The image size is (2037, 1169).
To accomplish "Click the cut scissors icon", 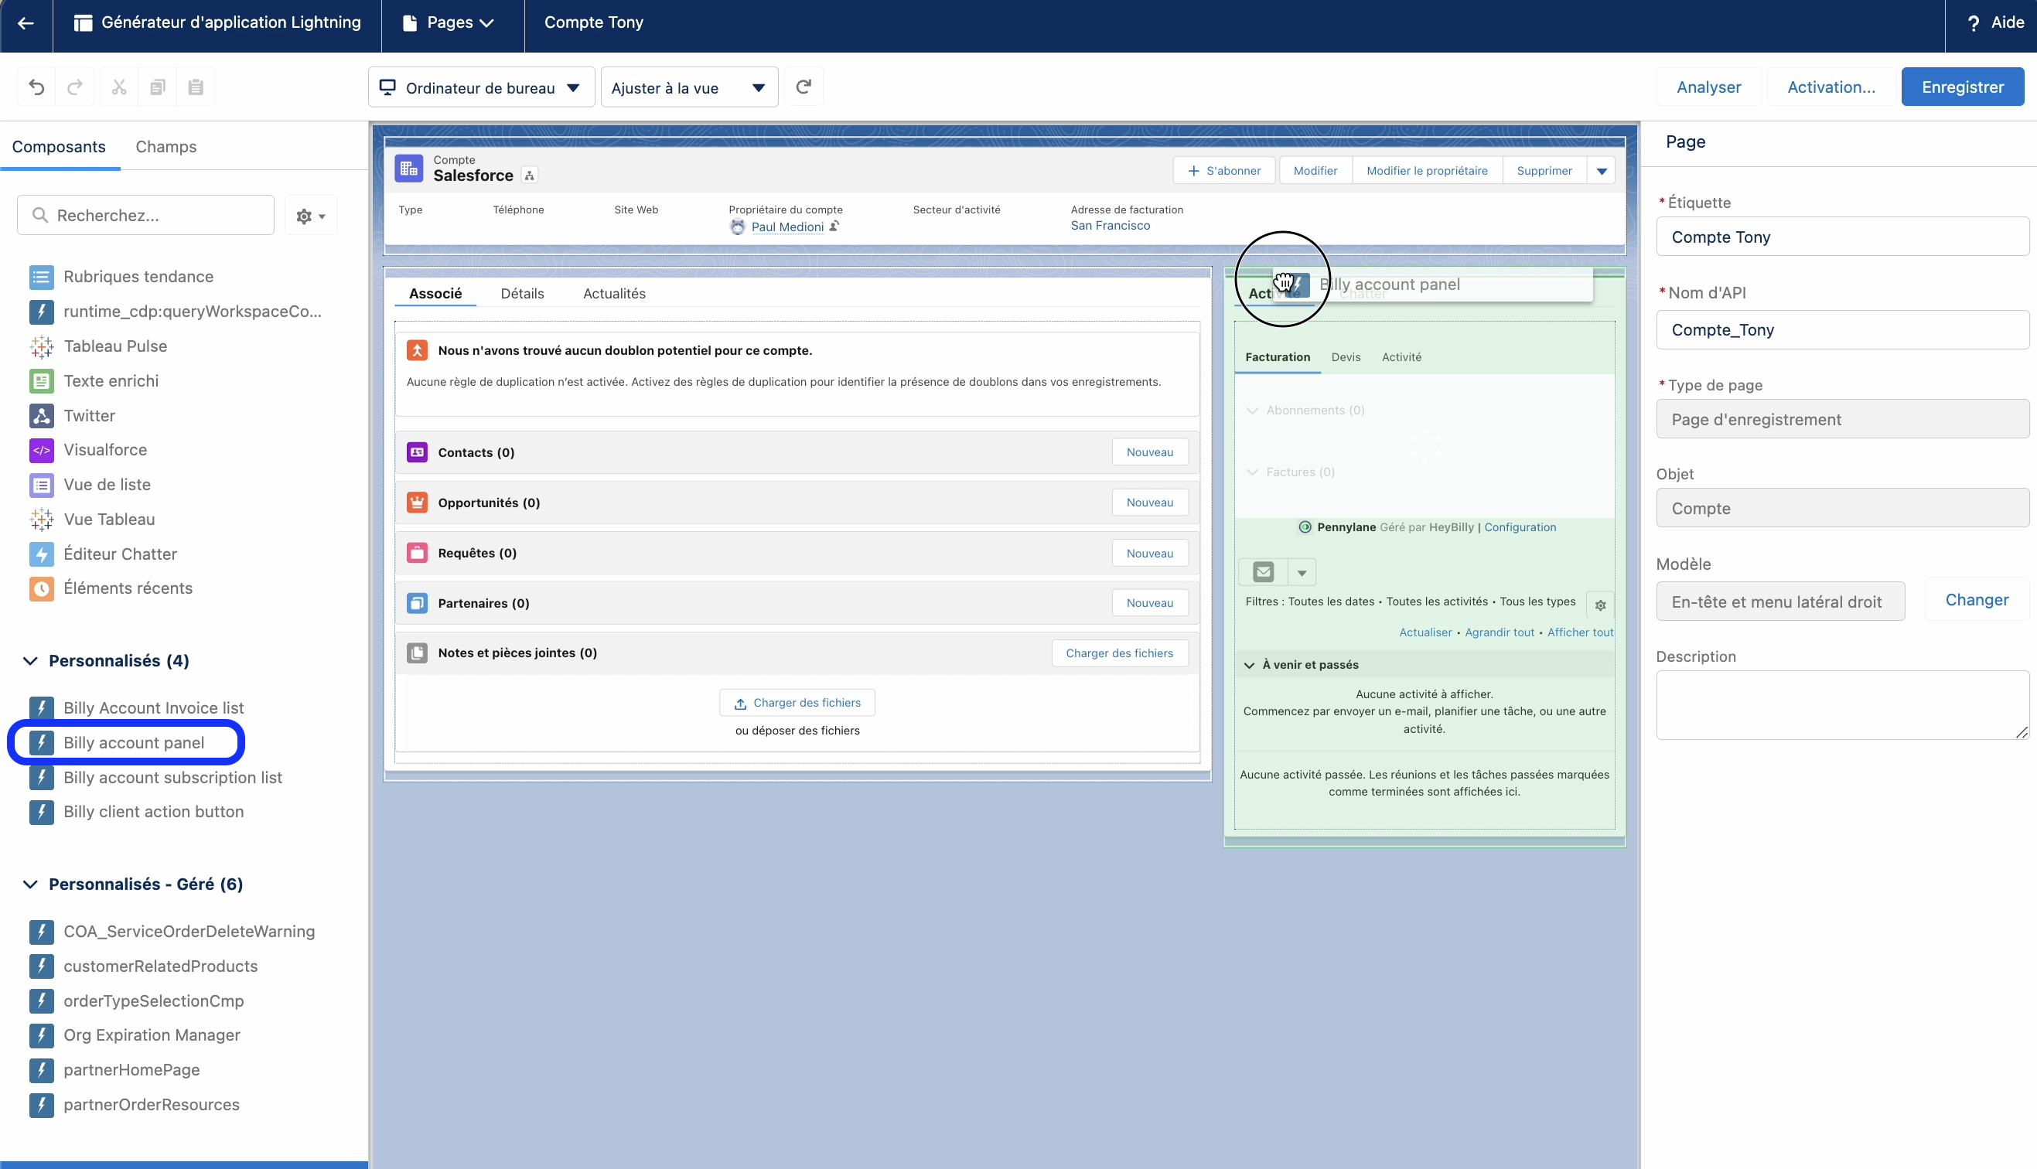I will (x=119, y=87).
